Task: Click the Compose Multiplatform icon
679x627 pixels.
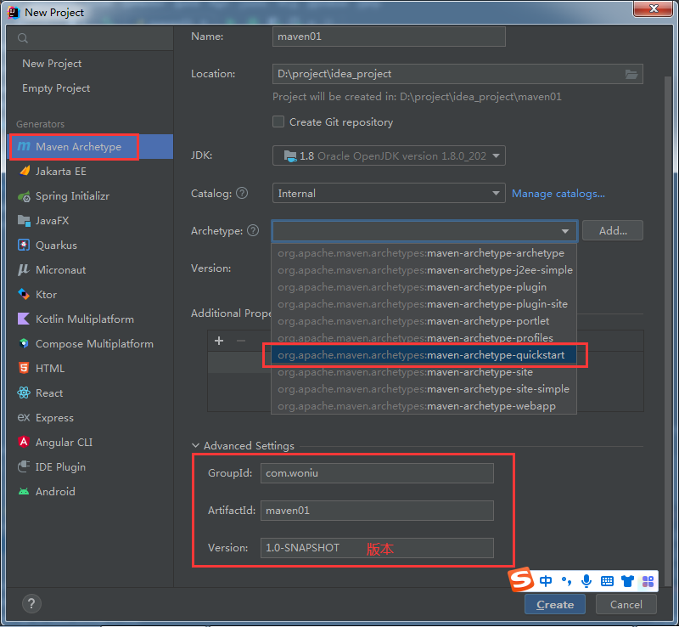Action: 24,344
